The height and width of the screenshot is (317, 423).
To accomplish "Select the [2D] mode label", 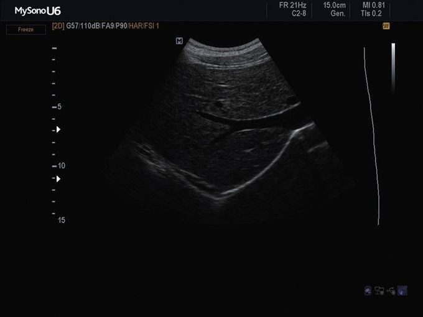I will 58,26.
